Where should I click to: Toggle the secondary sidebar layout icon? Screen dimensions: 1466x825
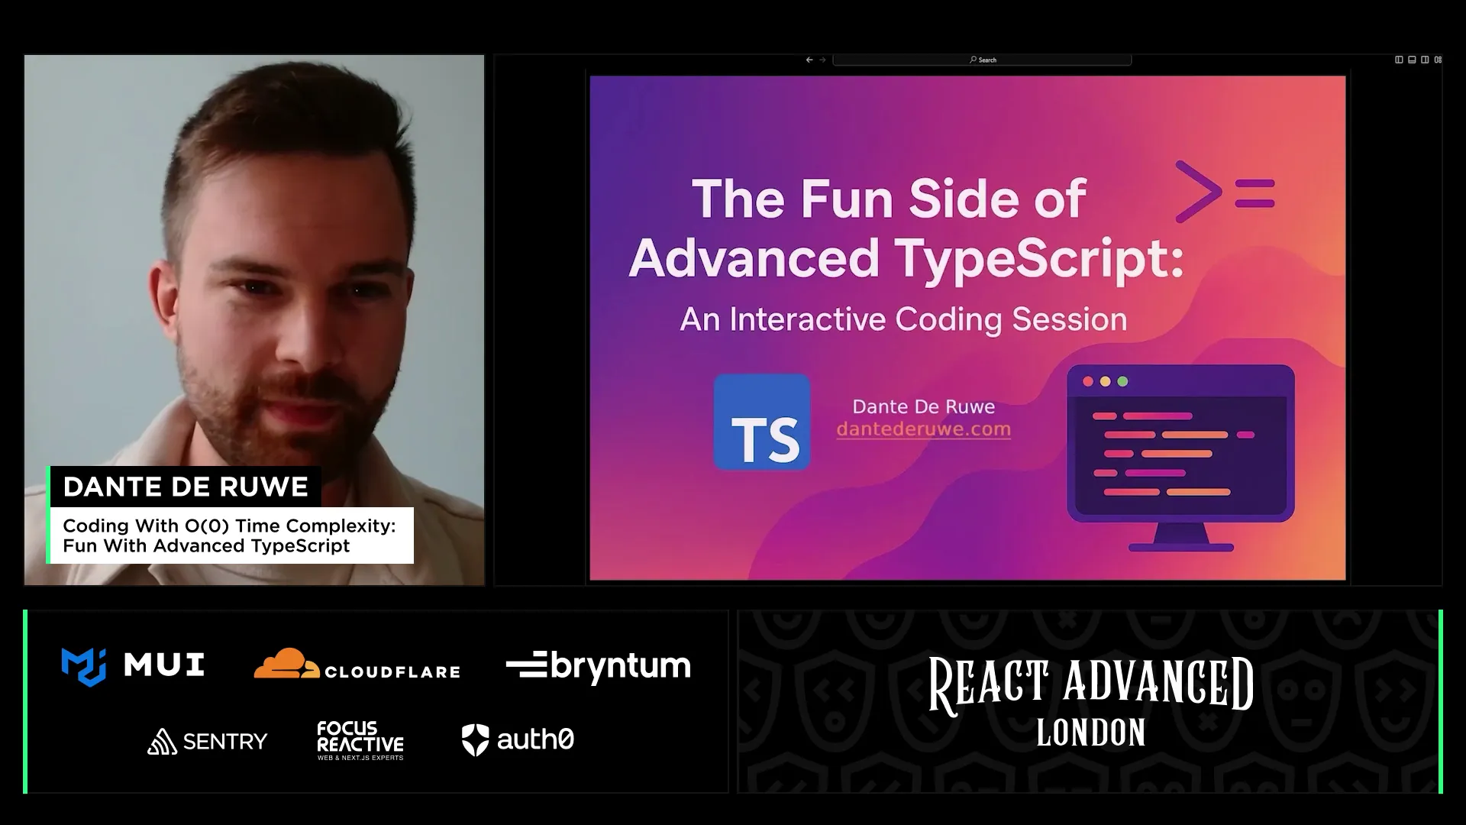1425,60
